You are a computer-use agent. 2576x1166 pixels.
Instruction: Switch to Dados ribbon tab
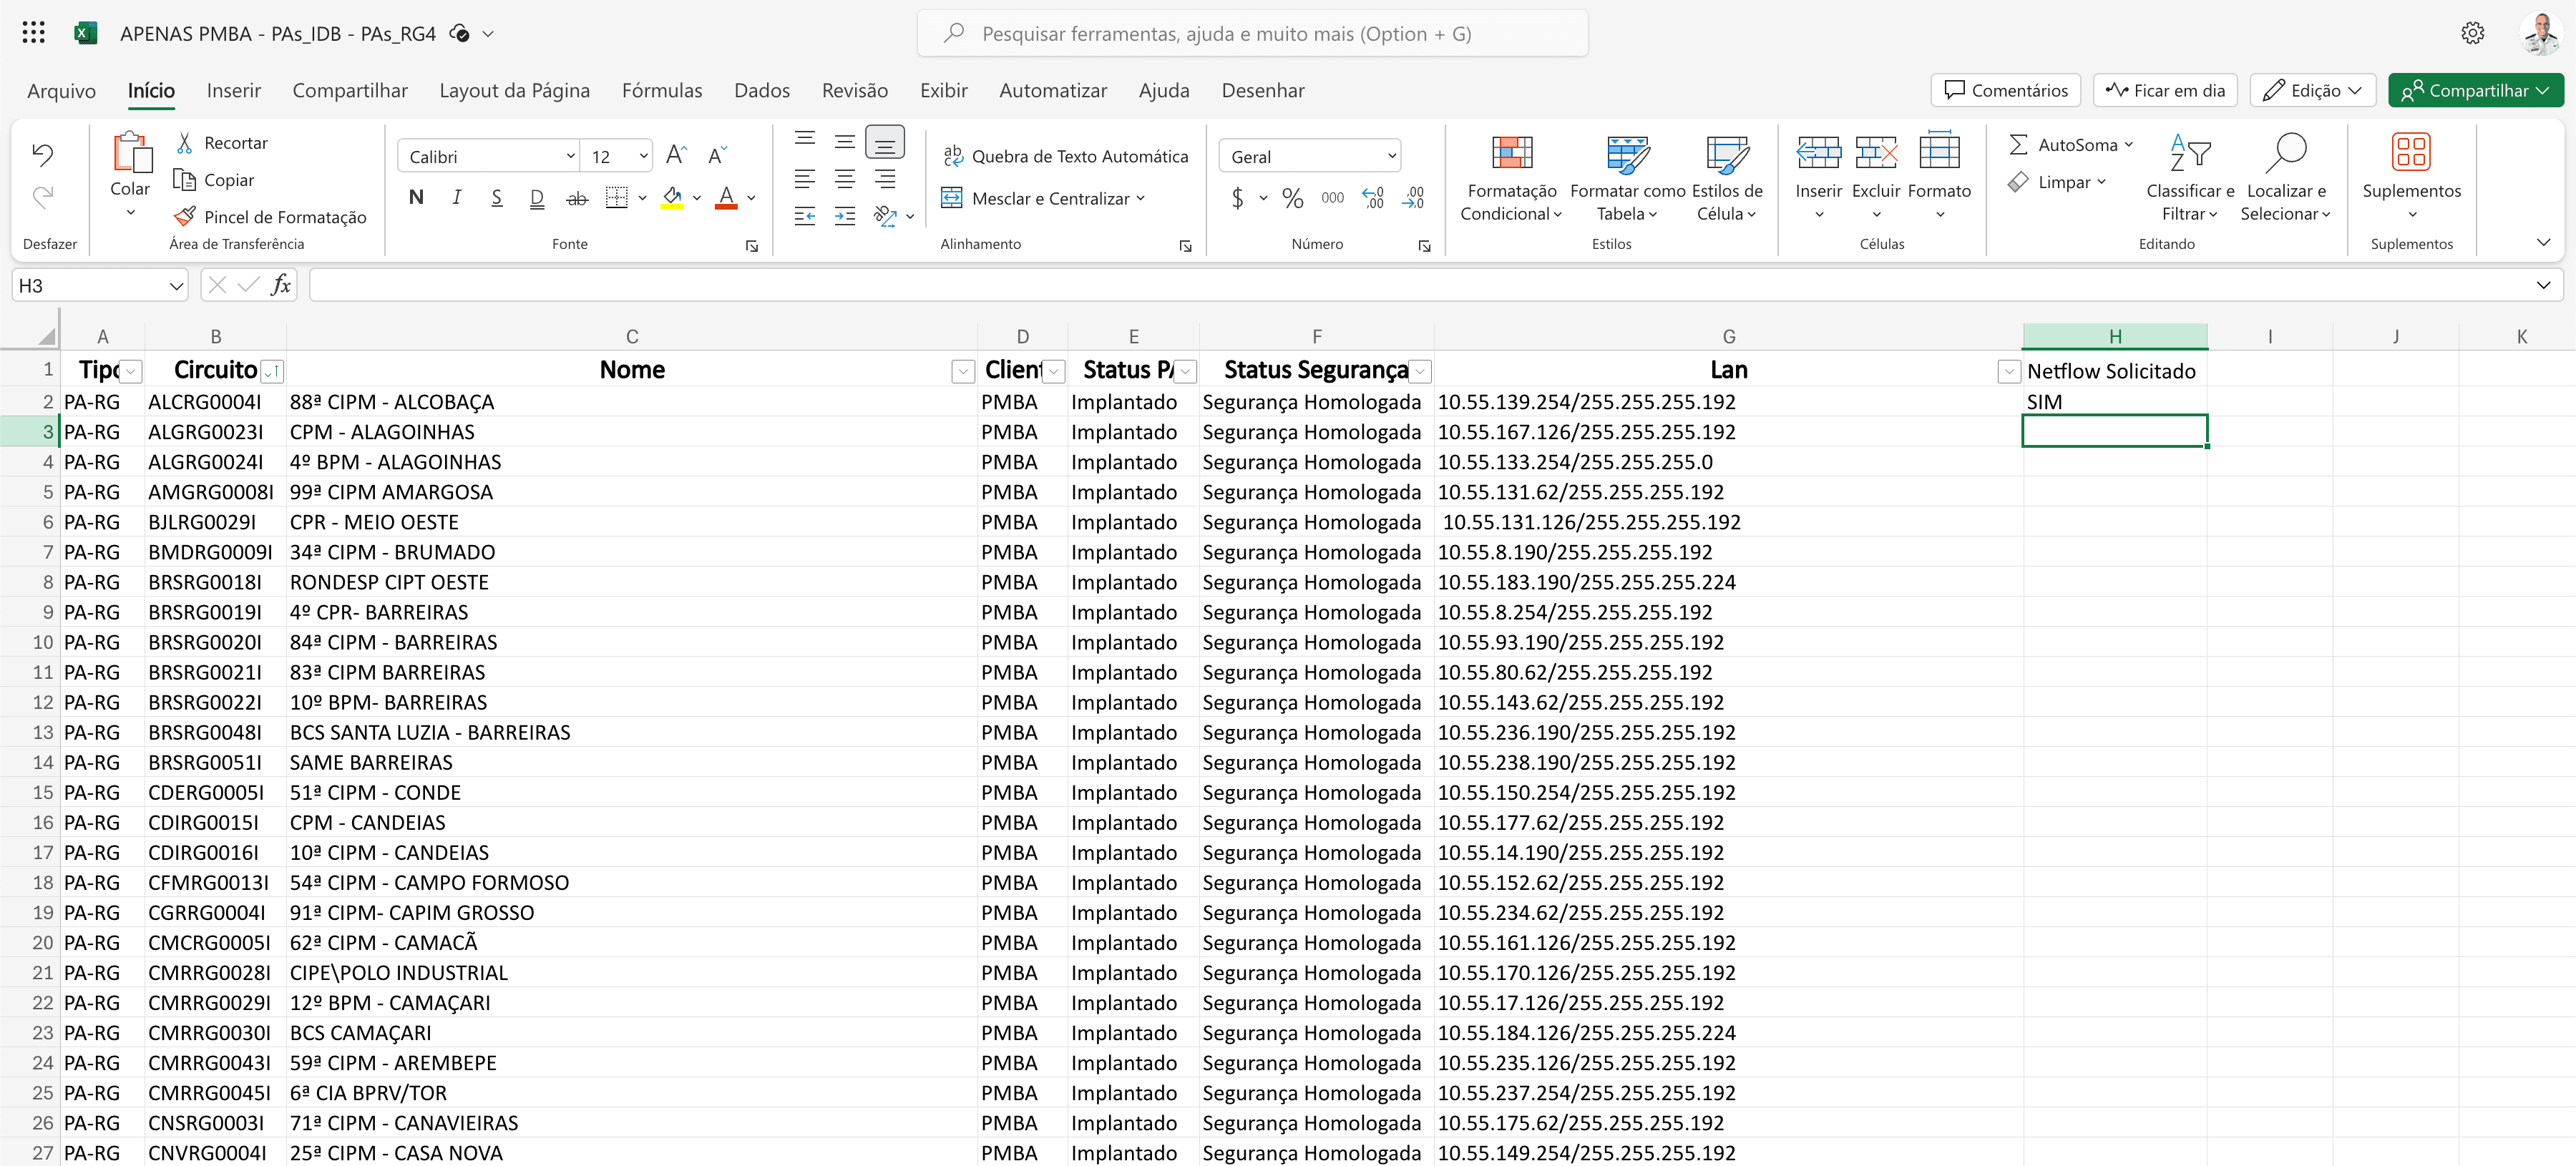(x=762, y=90)
